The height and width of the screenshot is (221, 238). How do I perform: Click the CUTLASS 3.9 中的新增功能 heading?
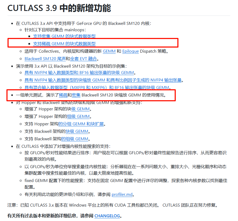click(x=59, y=8)
